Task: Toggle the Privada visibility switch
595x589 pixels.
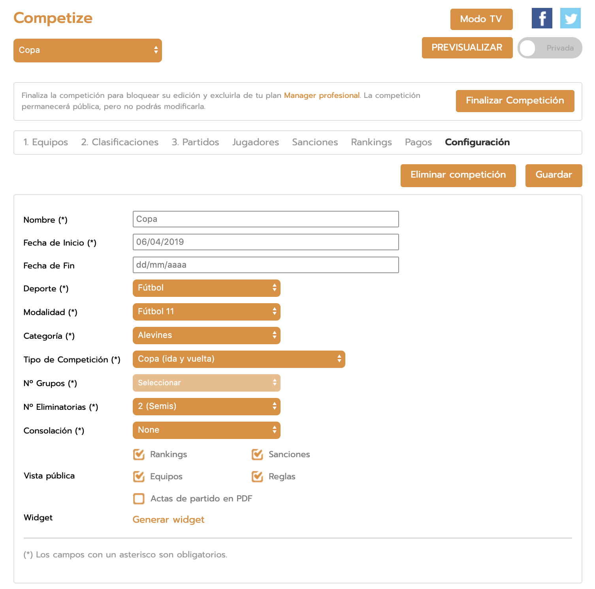Action: pos(549,48)
